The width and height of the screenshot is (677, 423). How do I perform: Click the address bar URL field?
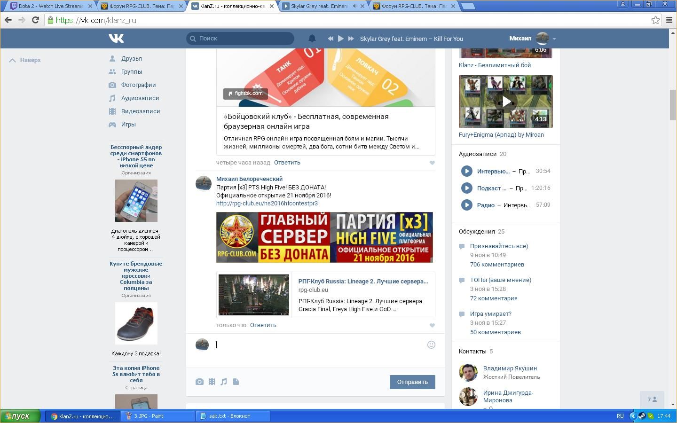tap(353, 20)
